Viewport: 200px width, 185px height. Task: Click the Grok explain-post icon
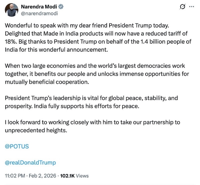point(182,7)
